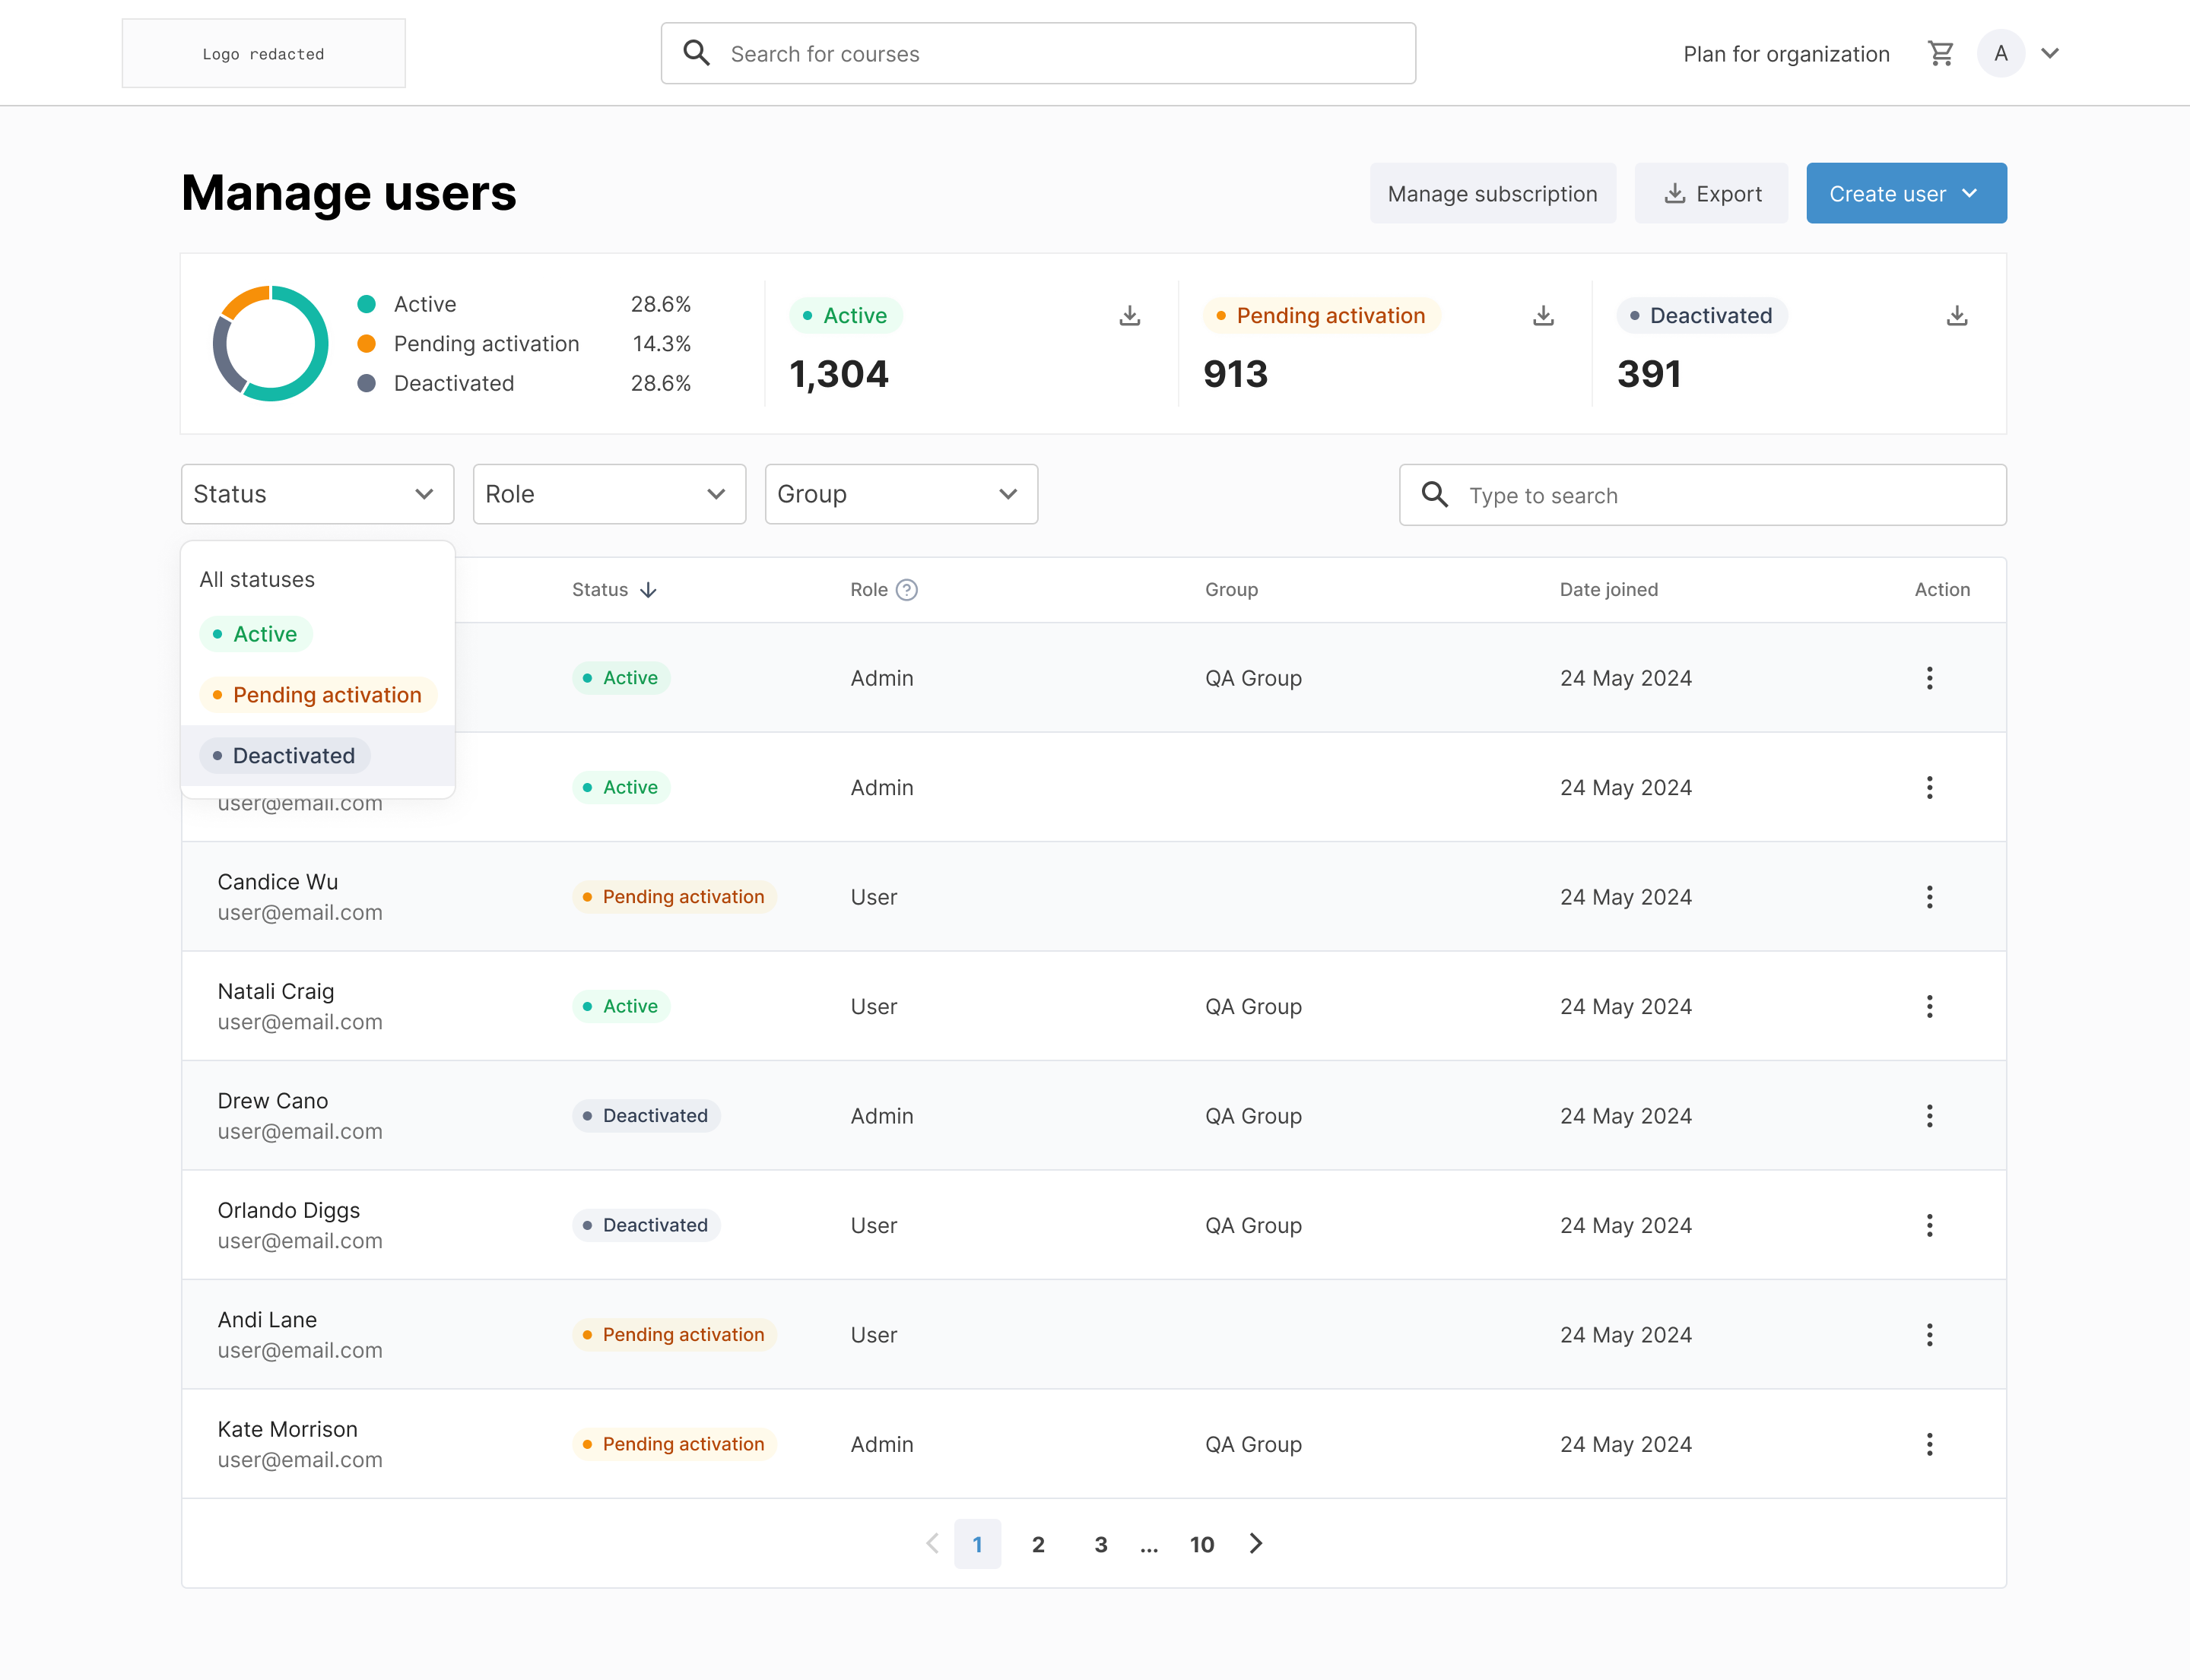This screenshot has height=1680, width=2190.
Task: Open the Create user dropdown arrow
Action: 1970,193
